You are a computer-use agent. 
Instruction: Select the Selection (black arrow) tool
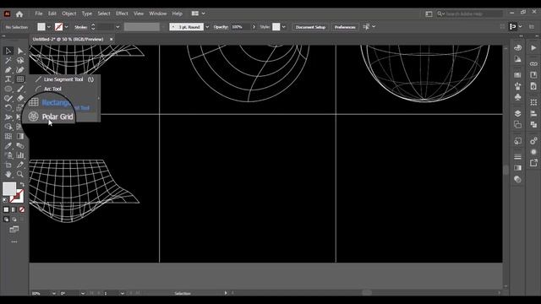point(8,51)
